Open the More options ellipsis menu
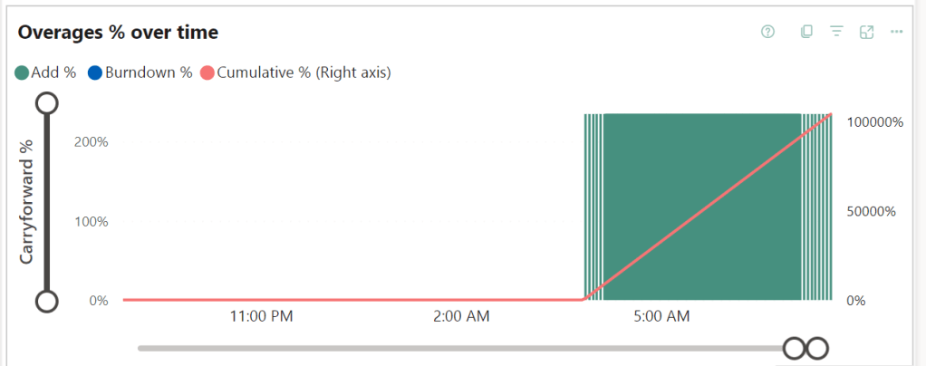This screenshot has width=926, height=366. (897, 32)
